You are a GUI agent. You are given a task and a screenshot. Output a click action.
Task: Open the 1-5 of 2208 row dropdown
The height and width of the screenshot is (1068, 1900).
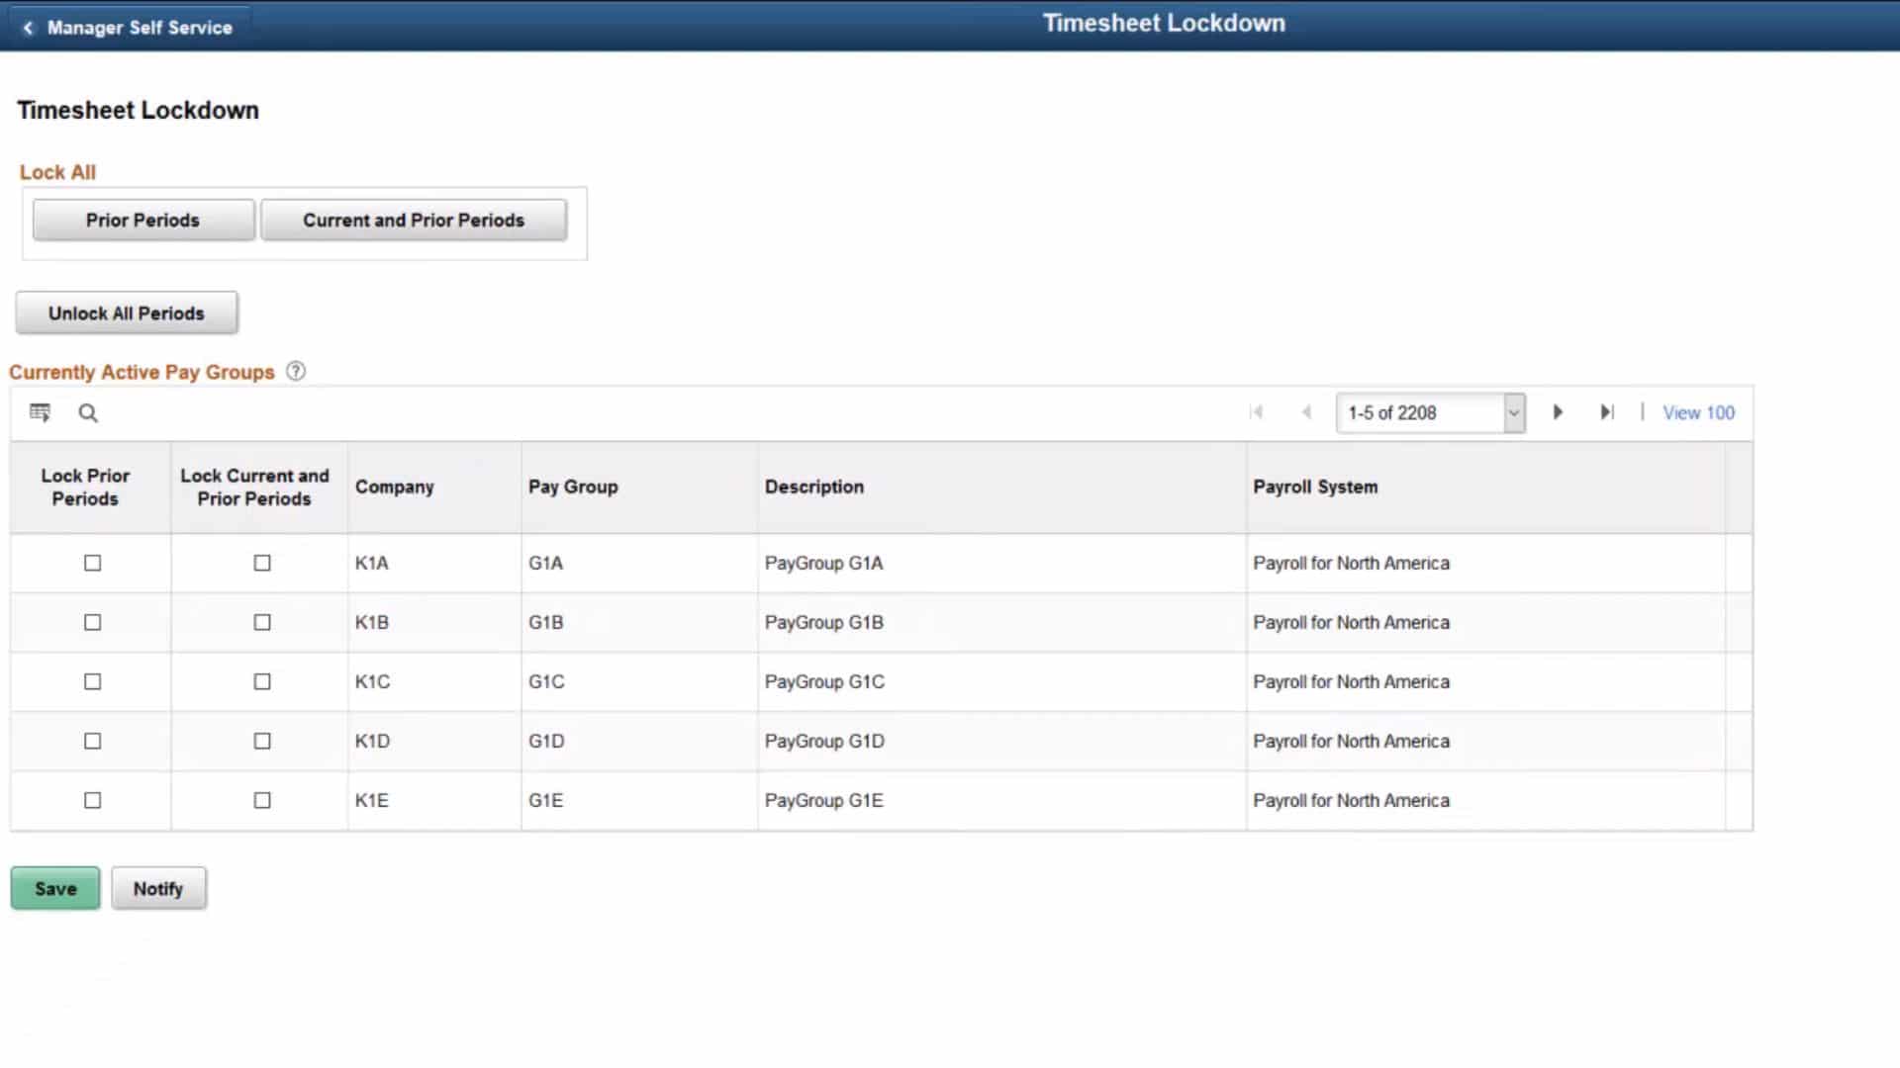[1431, 413]
